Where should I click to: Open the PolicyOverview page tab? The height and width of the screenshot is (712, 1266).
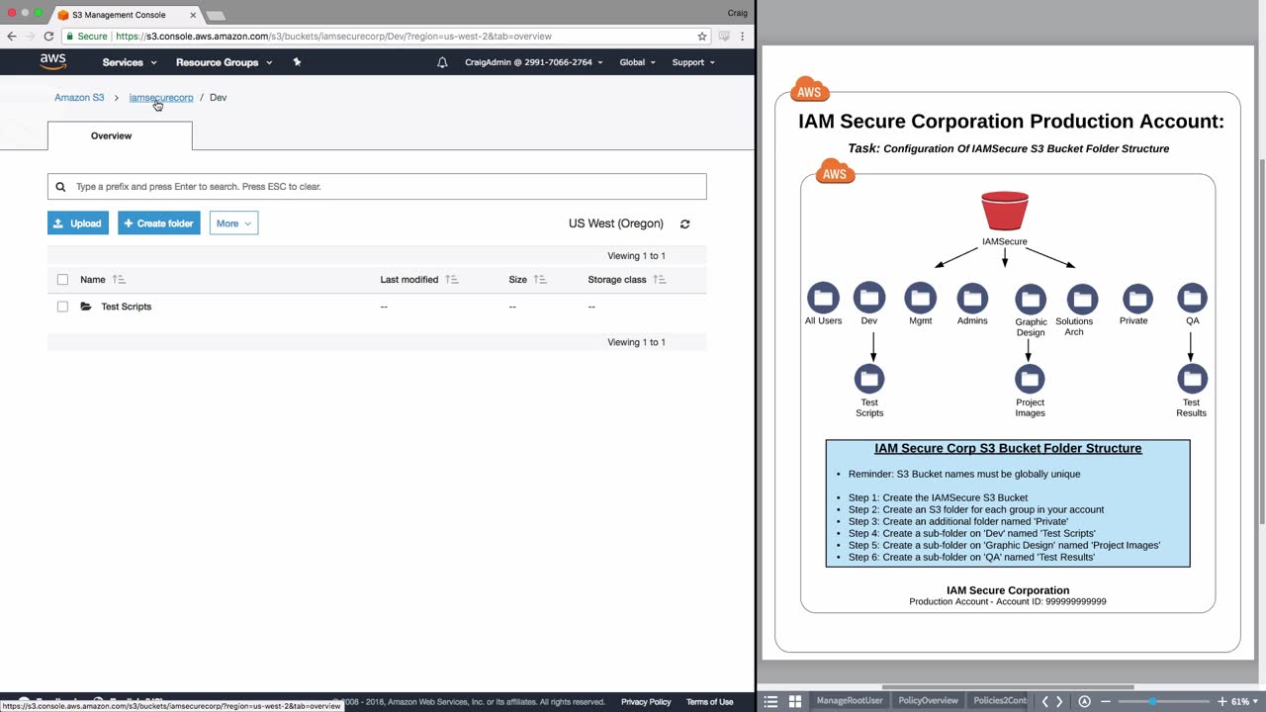(928, 701)
